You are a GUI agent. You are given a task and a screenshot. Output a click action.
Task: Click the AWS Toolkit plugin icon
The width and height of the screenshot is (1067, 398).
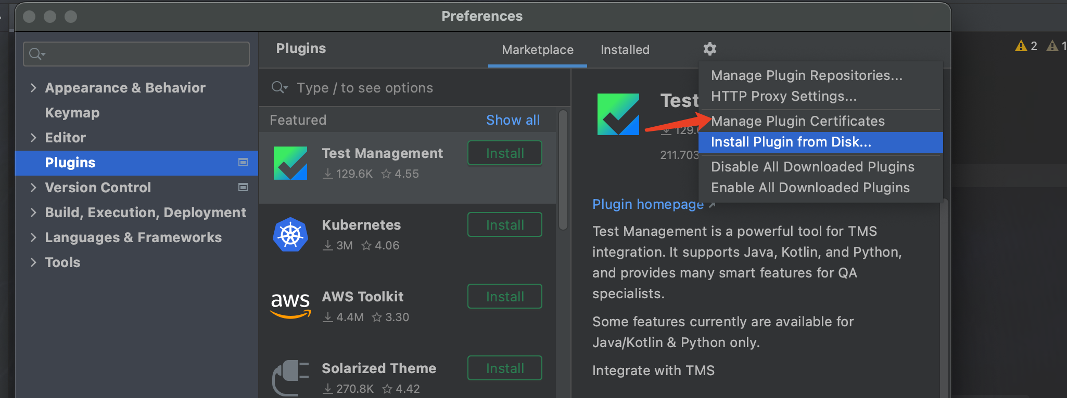click(x=290, y=306)
